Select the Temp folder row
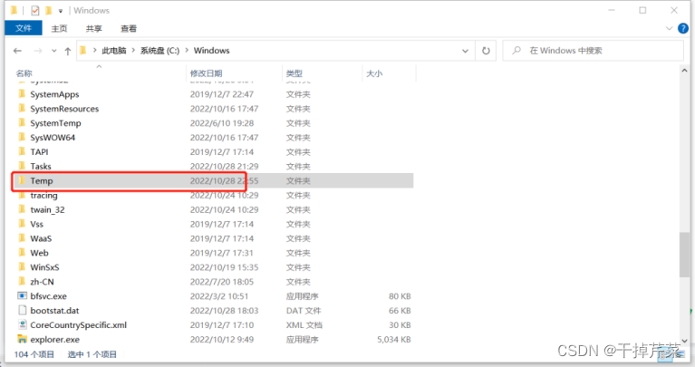This screenshot has height=367, width=695. tap(214, 181)
